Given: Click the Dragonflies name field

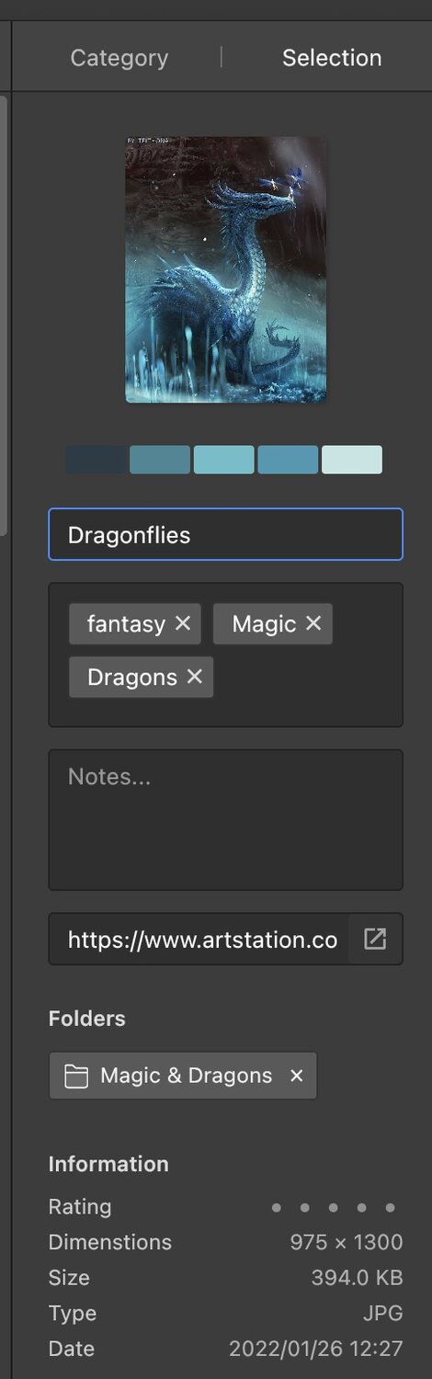Looking at the screenshot, I should point(225,534).
